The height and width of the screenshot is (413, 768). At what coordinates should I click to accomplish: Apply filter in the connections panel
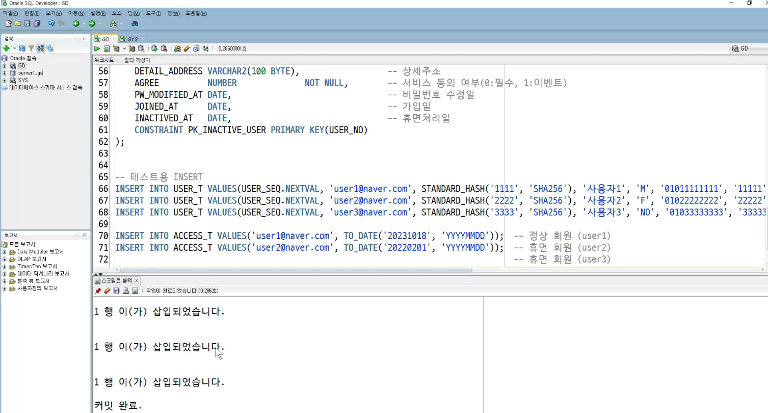31,48
